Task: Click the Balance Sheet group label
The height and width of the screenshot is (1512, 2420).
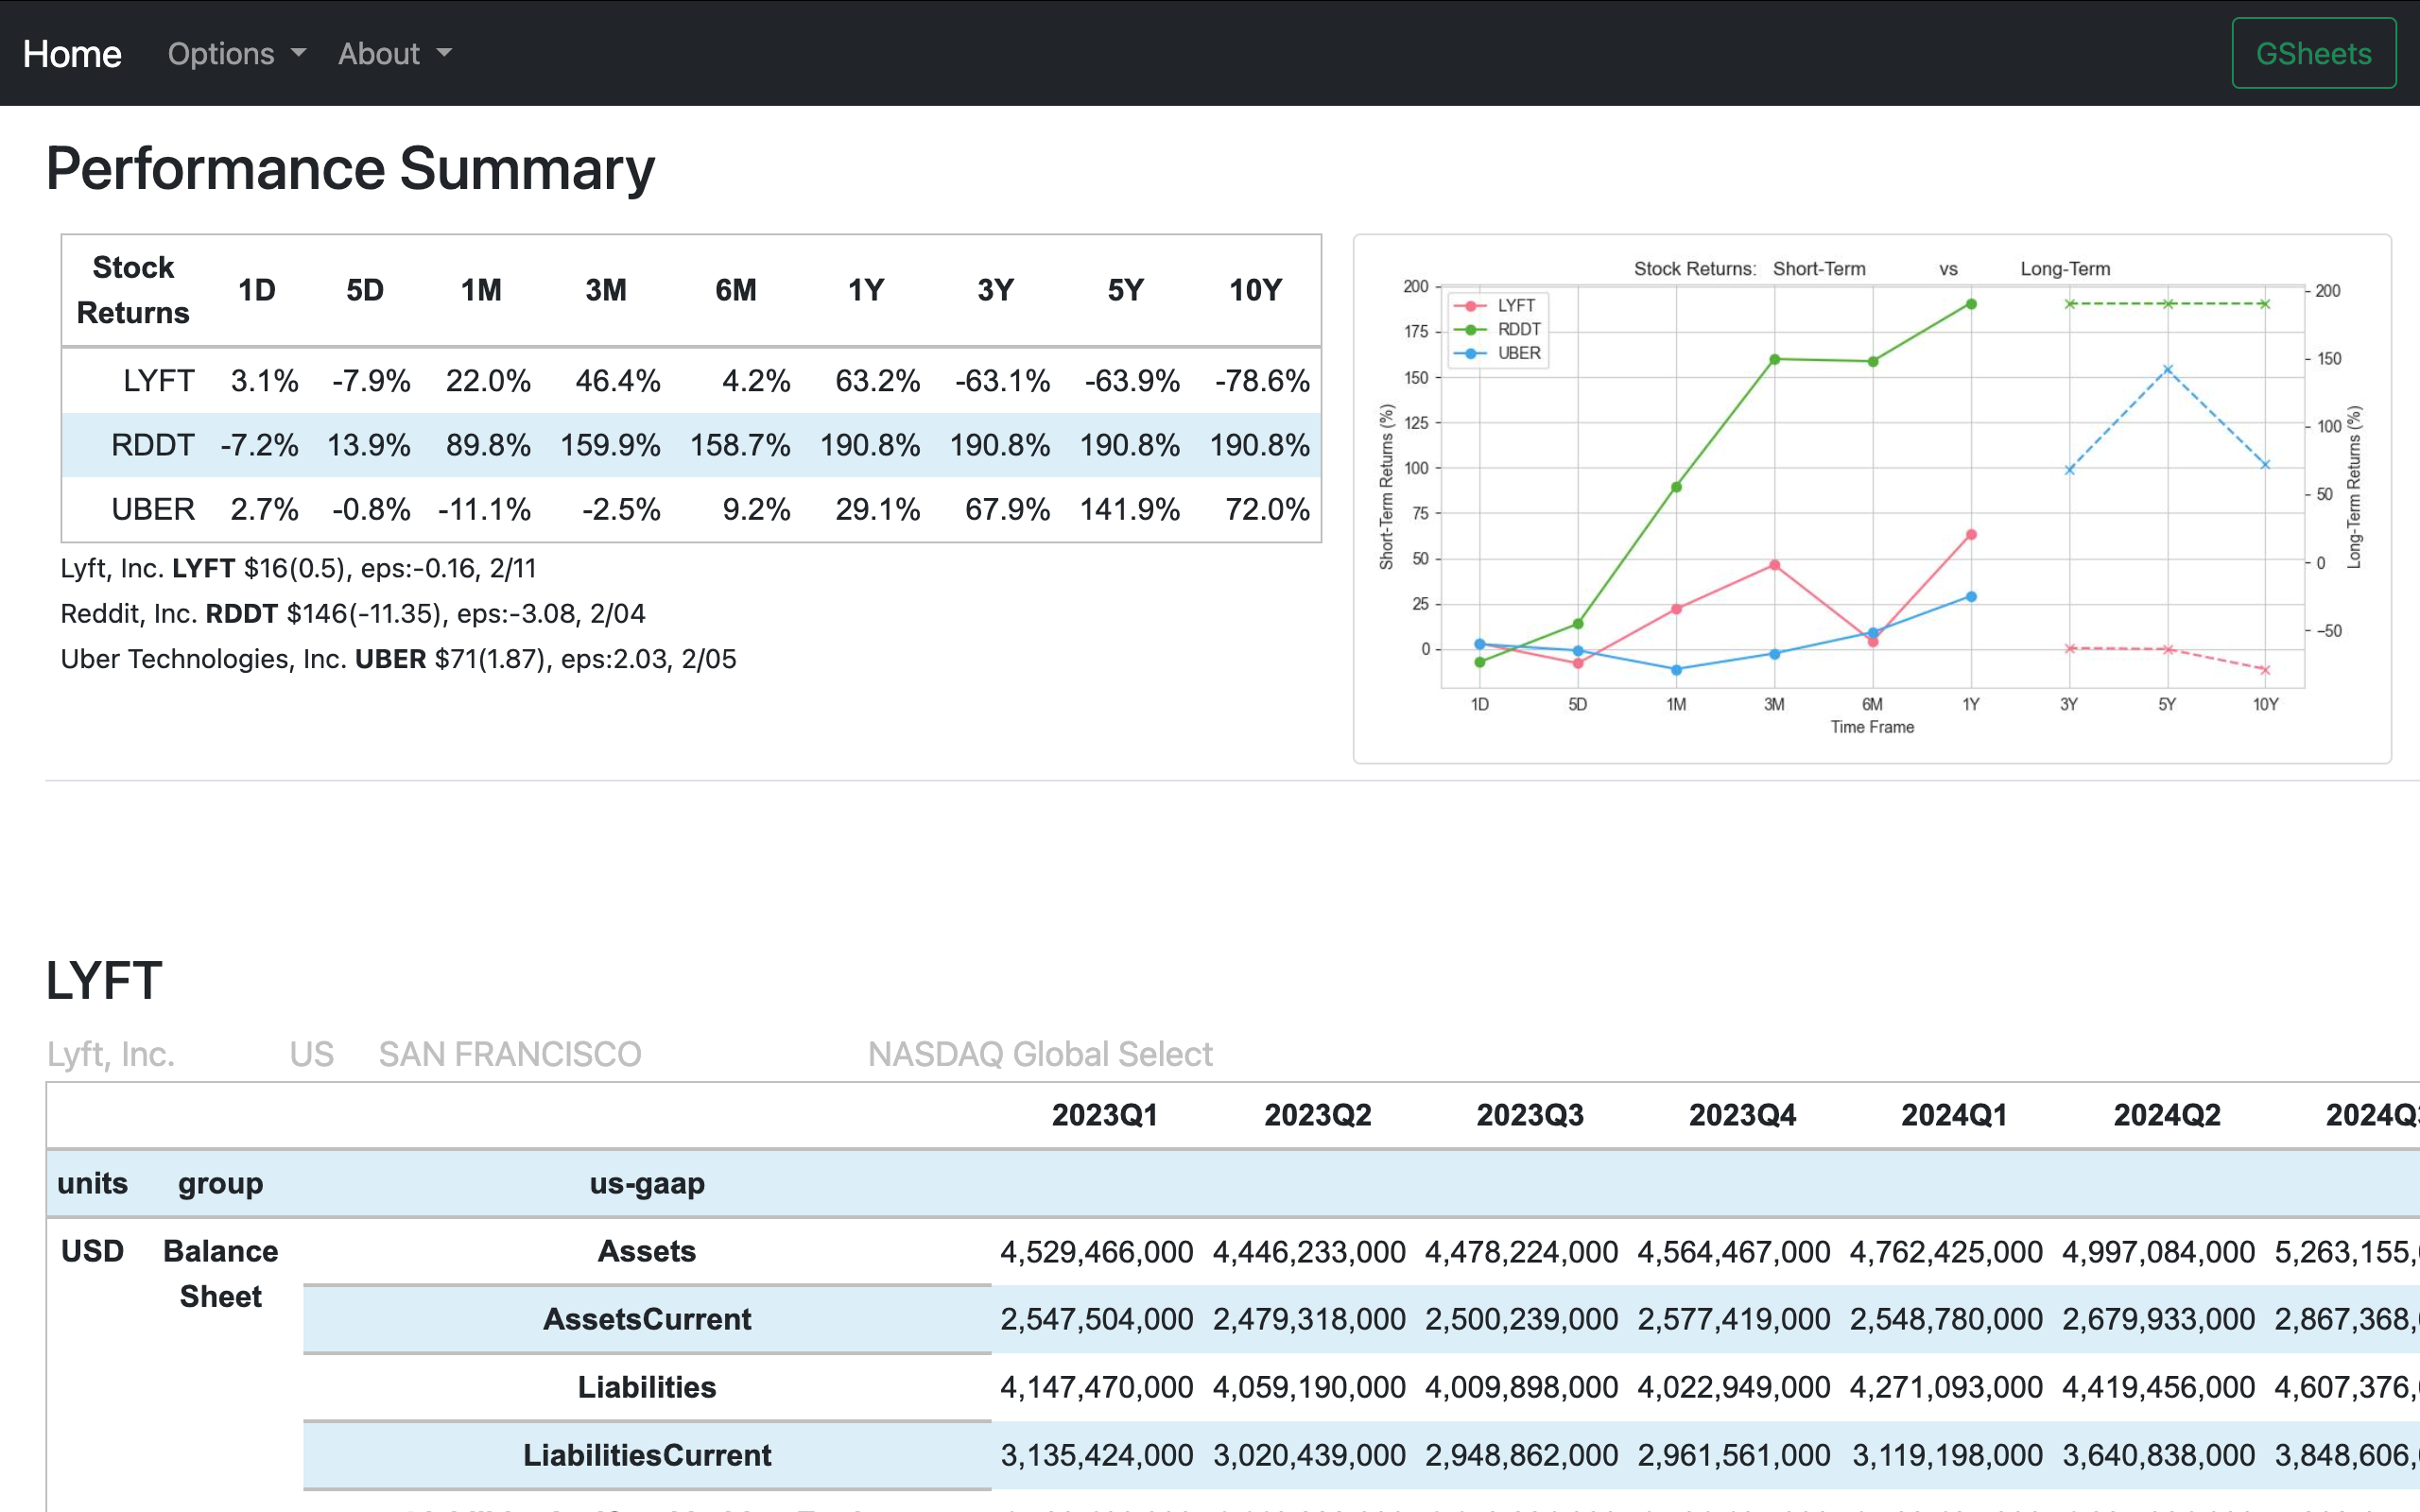Action: pyautogui.click(x=220, y=1274)
